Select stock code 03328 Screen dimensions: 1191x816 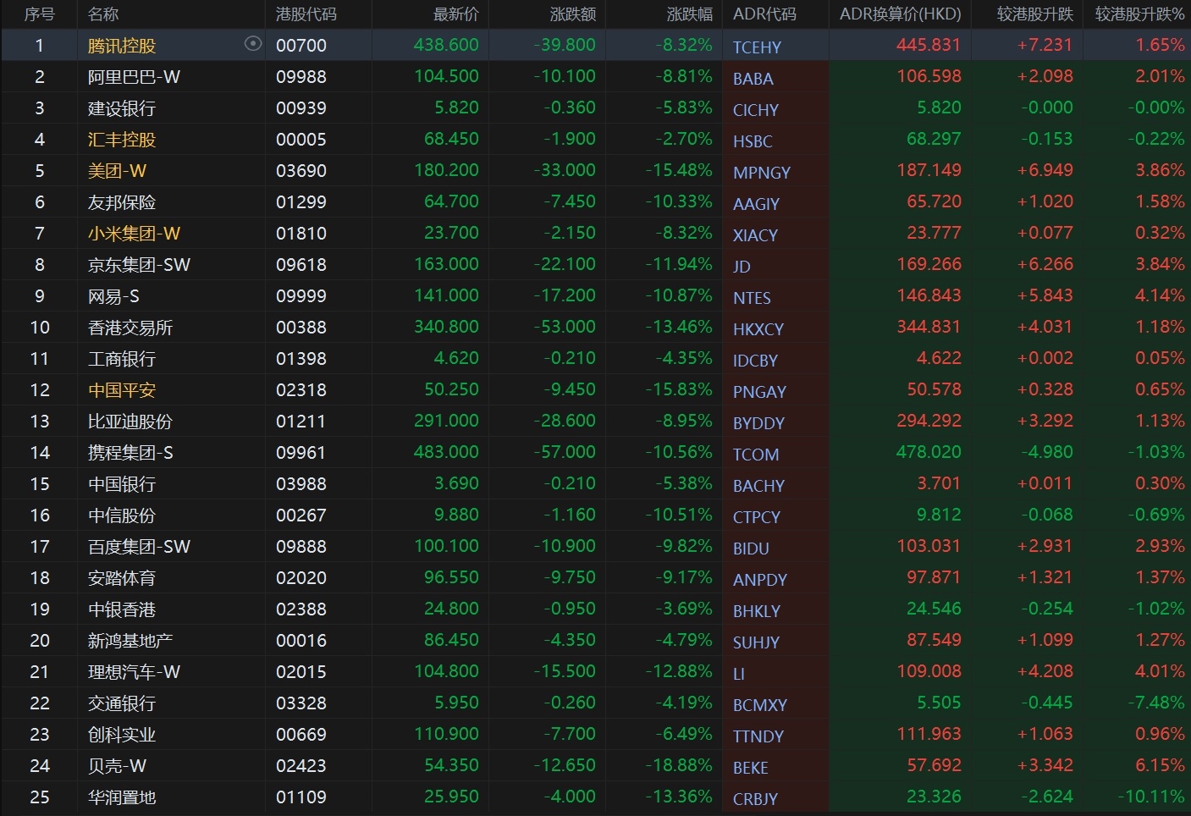(x=301, y=703)
